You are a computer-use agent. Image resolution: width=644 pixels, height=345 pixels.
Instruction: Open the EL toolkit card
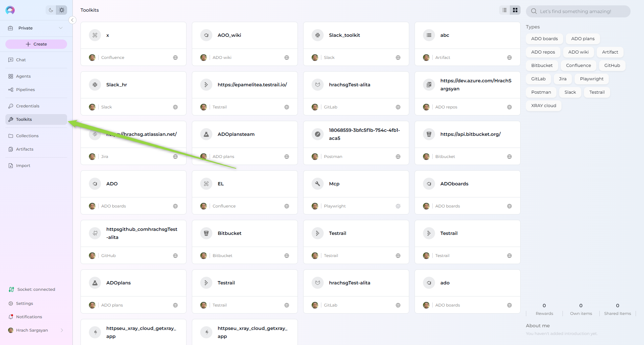coord(245,192)
